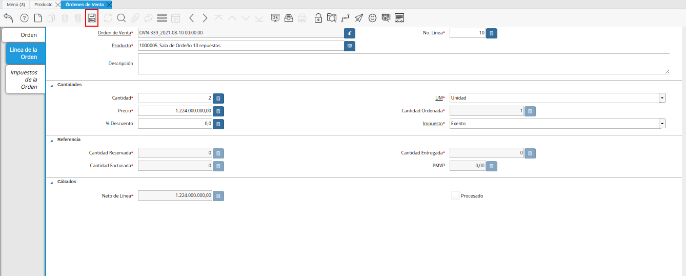Collapse the Cantidades section

pyautogui.click(x=52, y=85)
